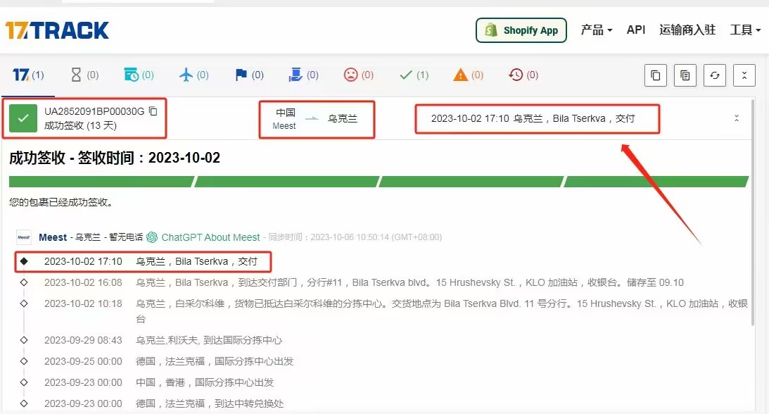The width and height of the screenshot is (769, 414).
Task: Click the green delivery progress bar
Action: coord(379,182)
